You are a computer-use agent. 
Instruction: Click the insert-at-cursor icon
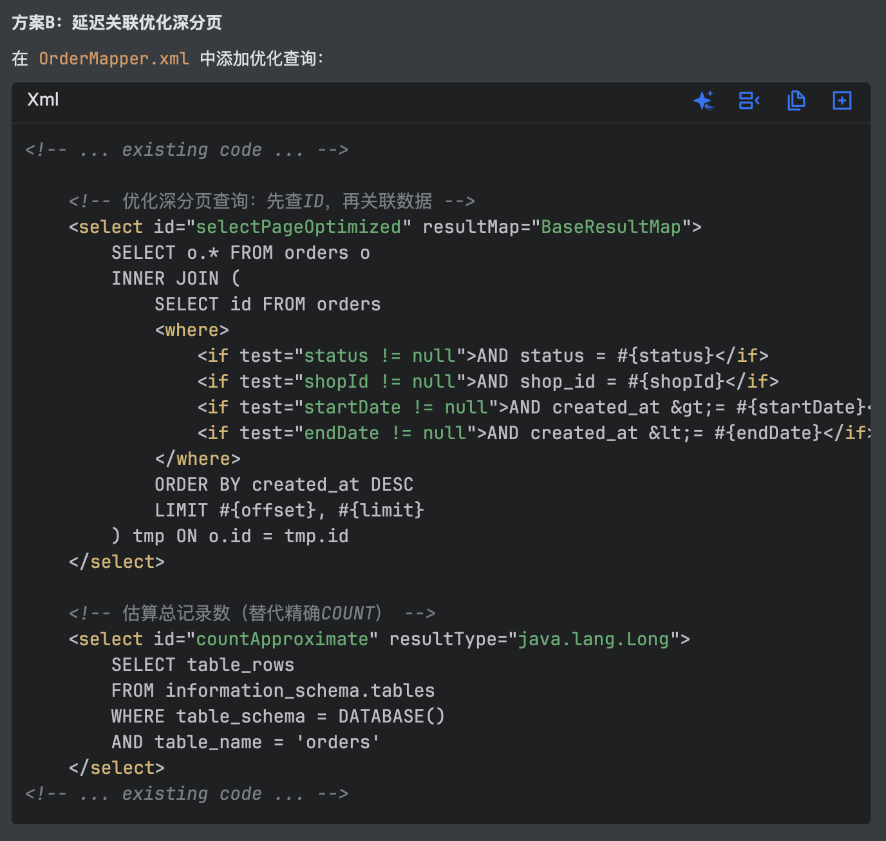click(749, 100)
